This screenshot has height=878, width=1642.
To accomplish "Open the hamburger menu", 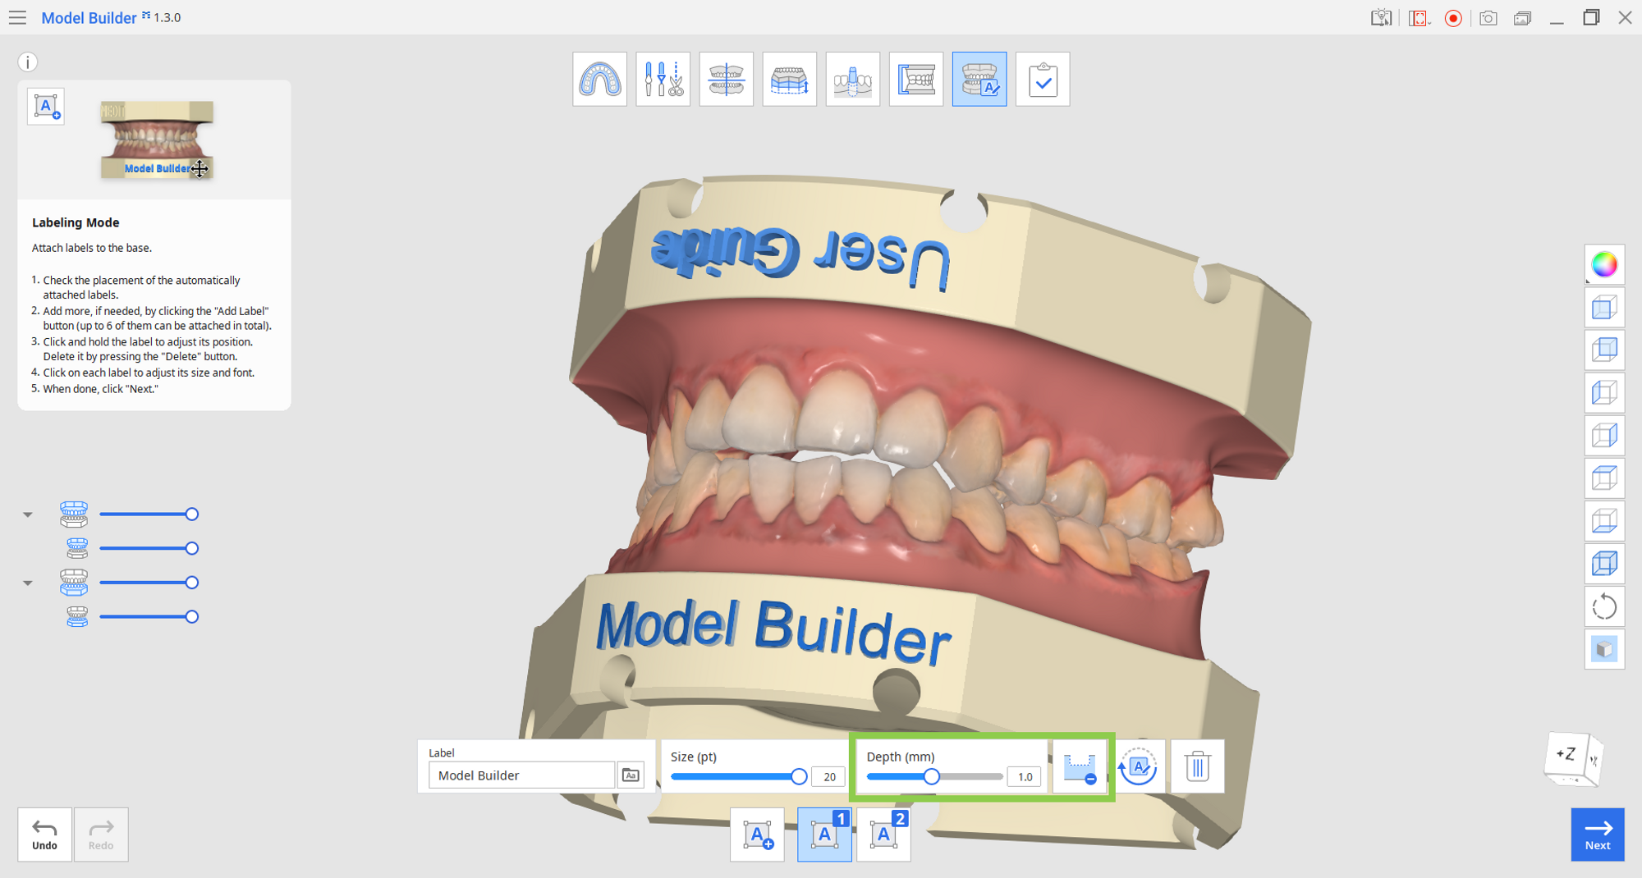I will pyautogui.click(x=18, y=17).
